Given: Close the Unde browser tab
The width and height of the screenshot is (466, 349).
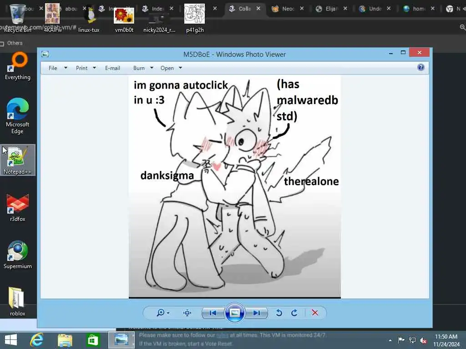Looking at the screenshot, I should [x=389, y=9].
